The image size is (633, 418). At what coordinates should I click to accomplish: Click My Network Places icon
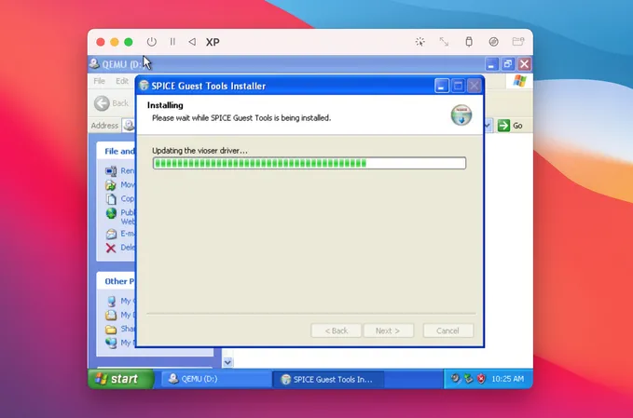coord(111,343)
